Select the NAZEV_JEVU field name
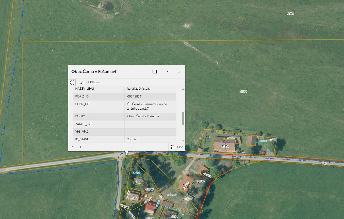This screenshot has height=219, width=344. coord(85,89)
